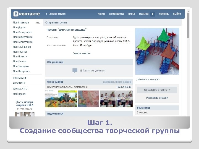Open Мои Фотографии in sidebar

22,32
